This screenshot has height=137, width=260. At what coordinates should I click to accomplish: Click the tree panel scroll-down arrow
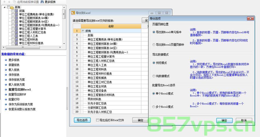64,44
